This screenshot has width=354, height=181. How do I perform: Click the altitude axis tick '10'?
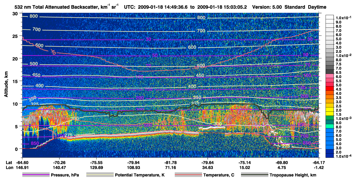tap(16, 104)
